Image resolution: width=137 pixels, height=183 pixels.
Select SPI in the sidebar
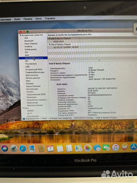point(27,61)
